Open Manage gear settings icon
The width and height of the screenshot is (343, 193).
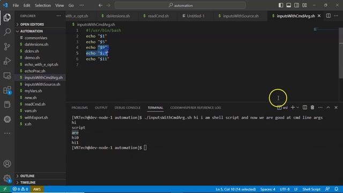point(7,179)
